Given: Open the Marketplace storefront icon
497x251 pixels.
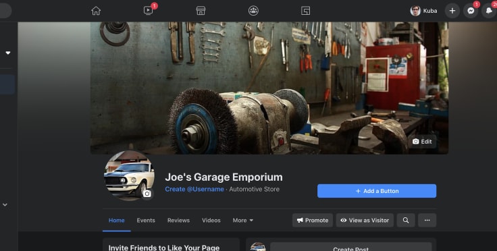Looking at the screenshot, I should (x=201, y=11).
